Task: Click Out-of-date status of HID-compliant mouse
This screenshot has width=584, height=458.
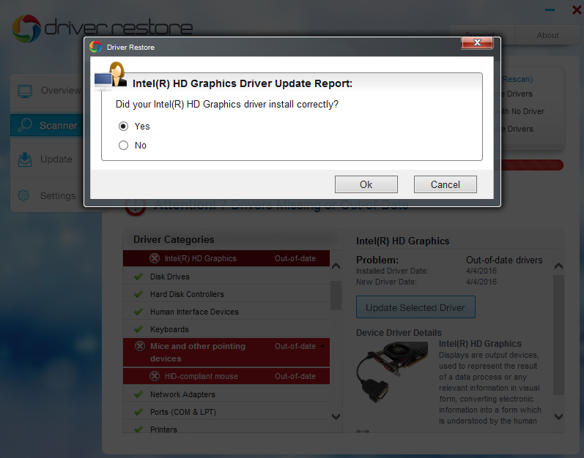Action: (x=295, y=376)
